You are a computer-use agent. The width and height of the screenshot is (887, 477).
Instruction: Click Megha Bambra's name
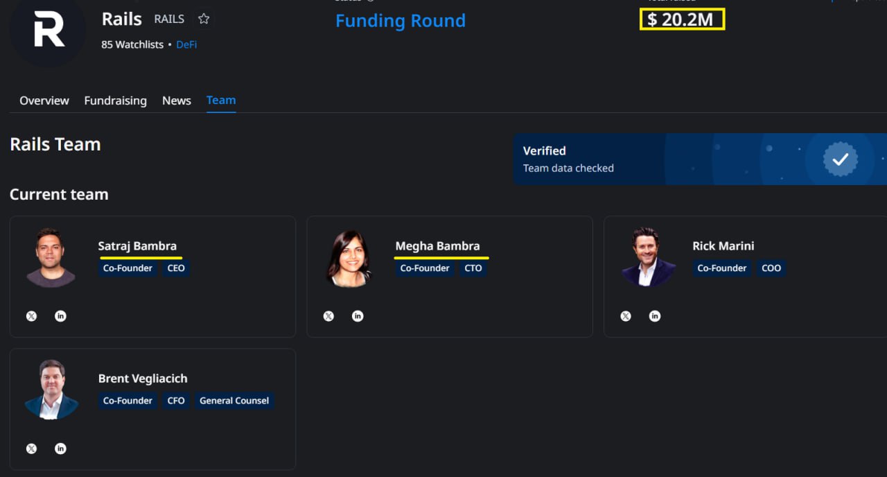tap(437, 246)
